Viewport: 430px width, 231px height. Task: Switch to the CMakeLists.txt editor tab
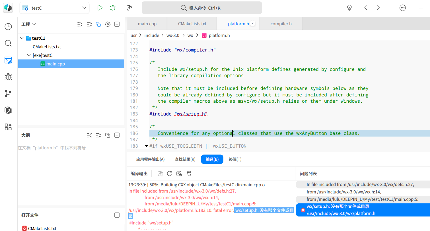point(192,24)
